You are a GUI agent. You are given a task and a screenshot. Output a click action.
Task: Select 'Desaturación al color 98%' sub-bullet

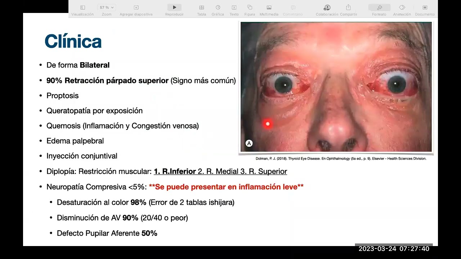[146, 203]
